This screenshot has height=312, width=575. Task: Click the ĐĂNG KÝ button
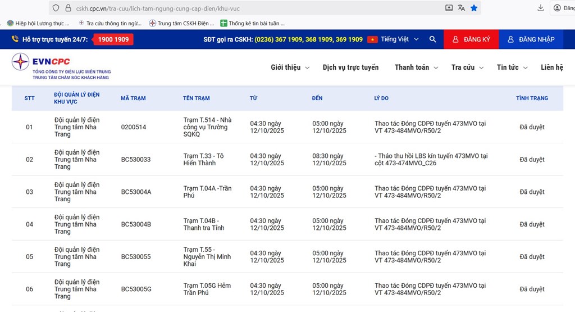(471, 39)
